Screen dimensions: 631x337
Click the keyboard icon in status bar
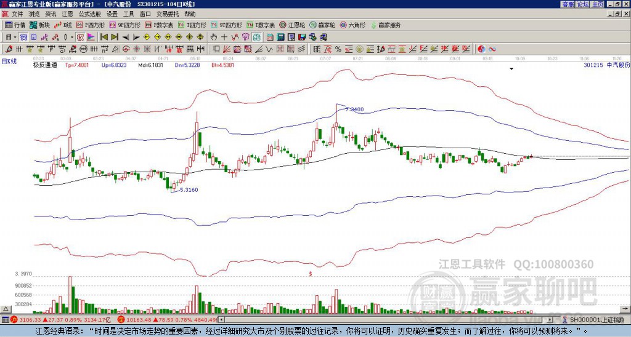point(5,320)
